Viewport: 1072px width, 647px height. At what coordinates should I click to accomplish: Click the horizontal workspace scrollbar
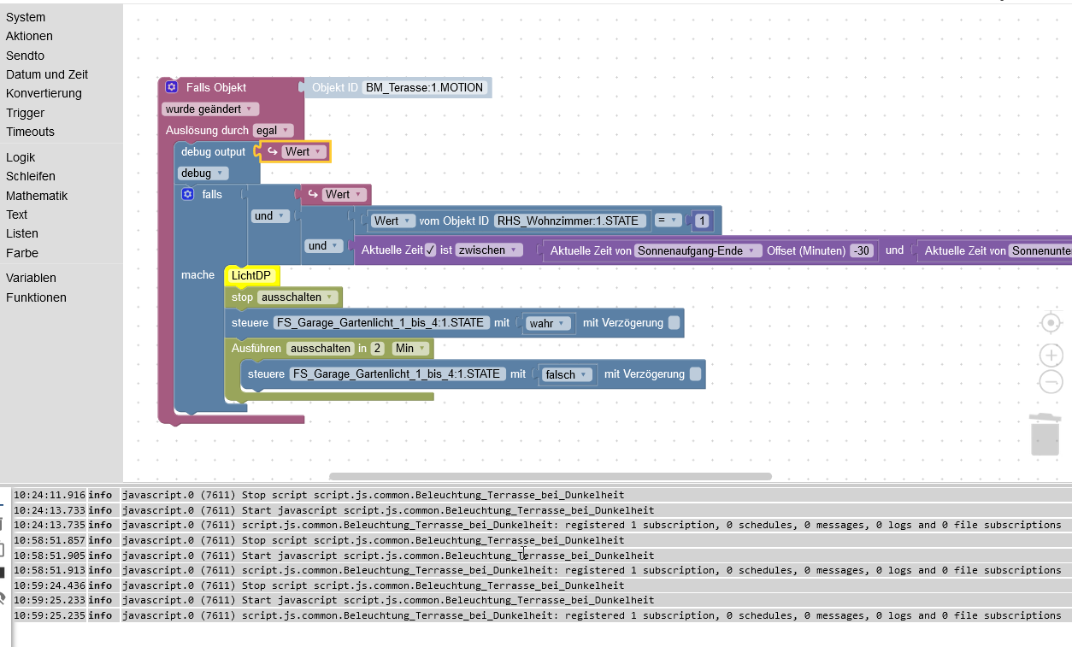click(550, 477)
